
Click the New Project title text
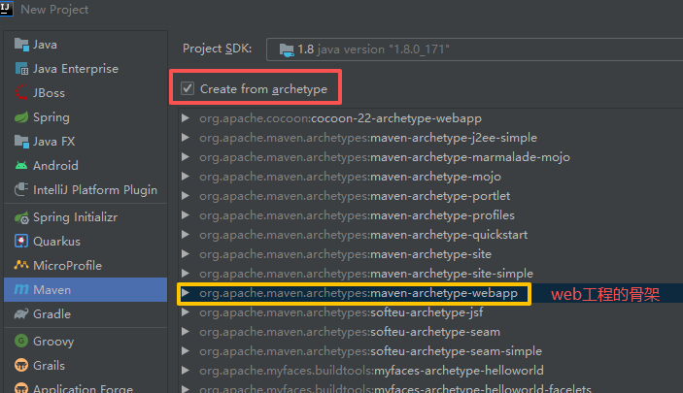coord(54,9)
